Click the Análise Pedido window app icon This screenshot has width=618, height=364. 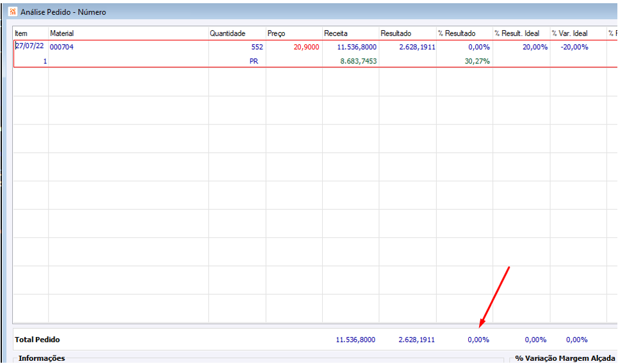point(13,12)
